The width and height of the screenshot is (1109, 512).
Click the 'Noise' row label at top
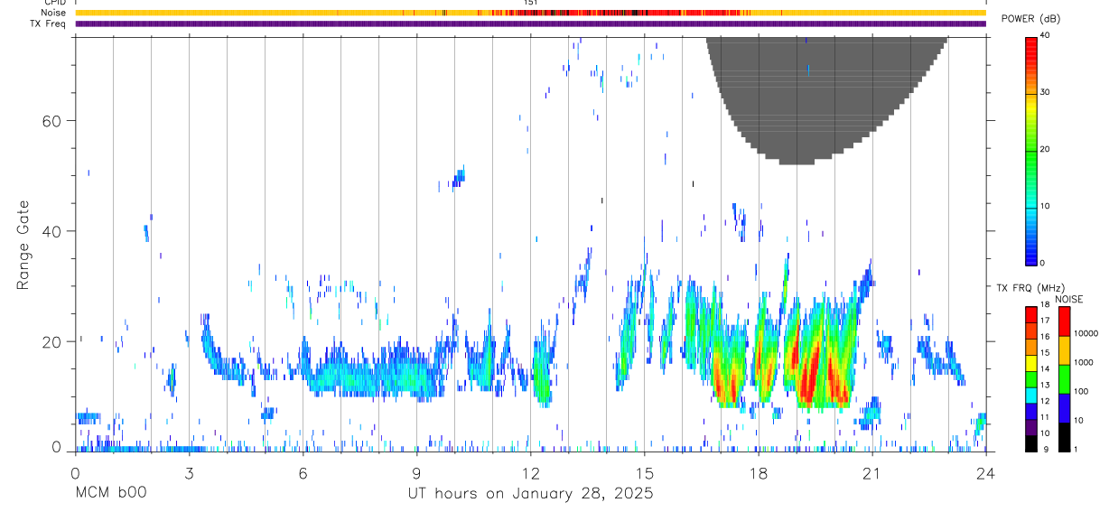coord(54,13)
